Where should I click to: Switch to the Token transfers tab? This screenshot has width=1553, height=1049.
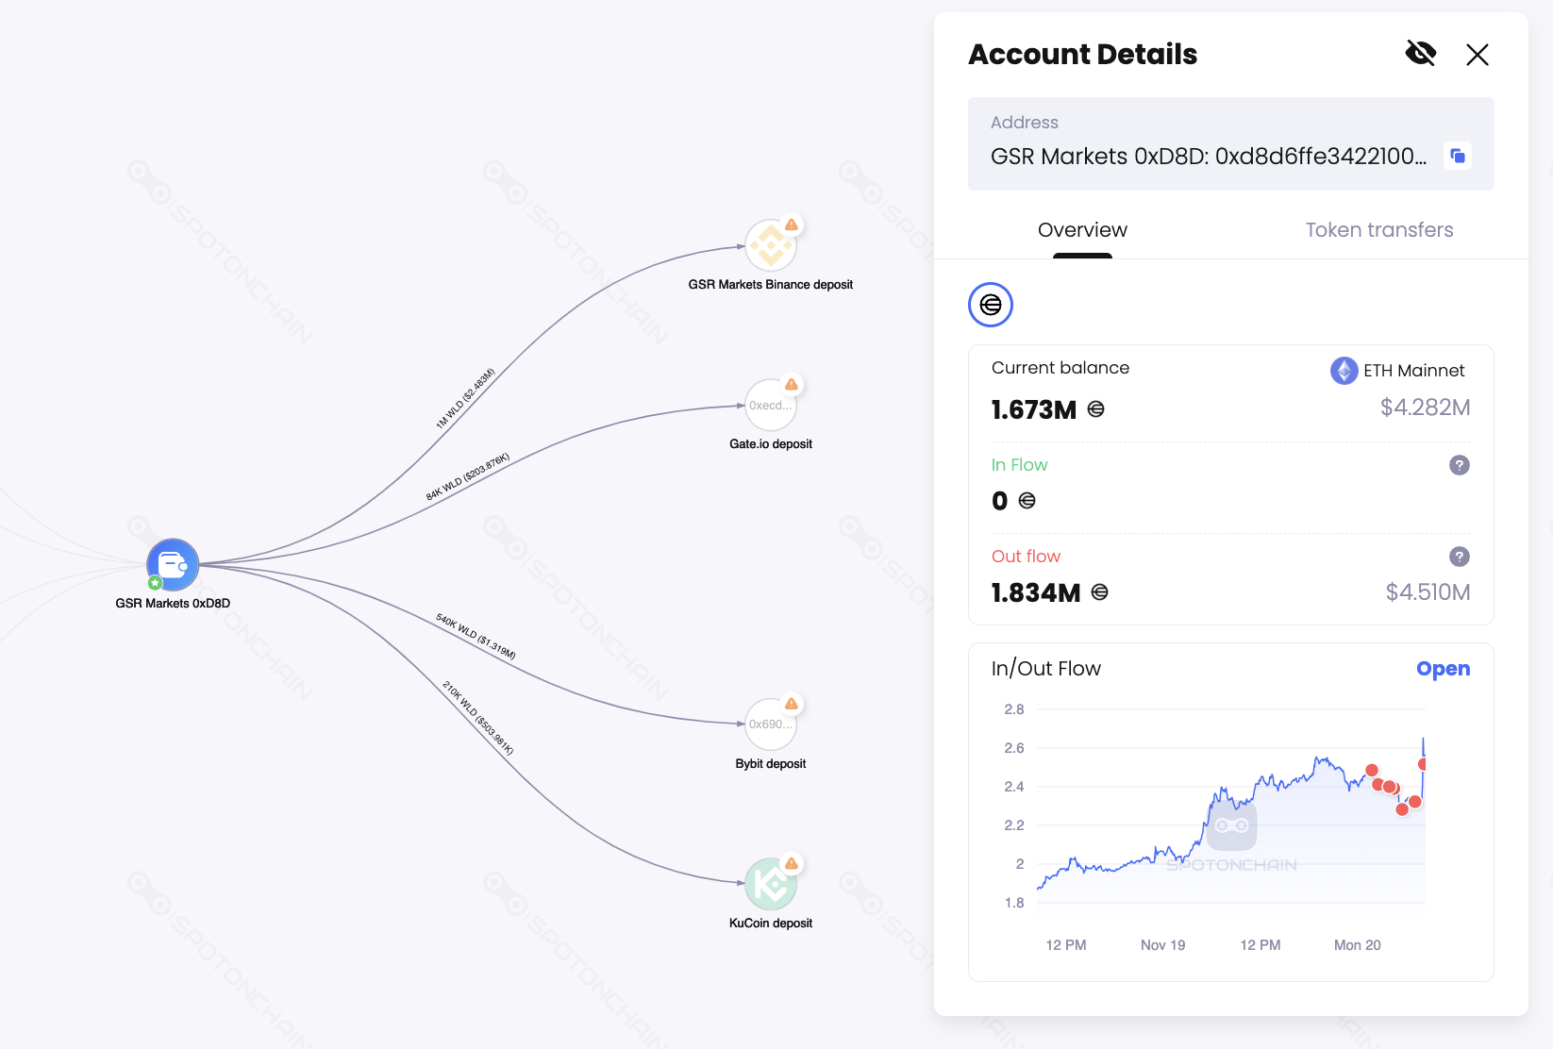(x=1379, y=229)
